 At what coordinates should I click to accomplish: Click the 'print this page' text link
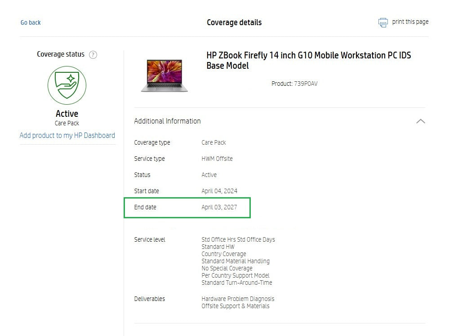pos(410,22)
